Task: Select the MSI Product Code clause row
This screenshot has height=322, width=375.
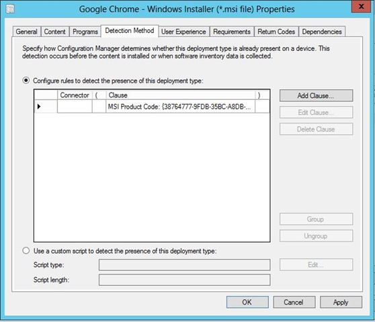Action: tap(152, 107)
